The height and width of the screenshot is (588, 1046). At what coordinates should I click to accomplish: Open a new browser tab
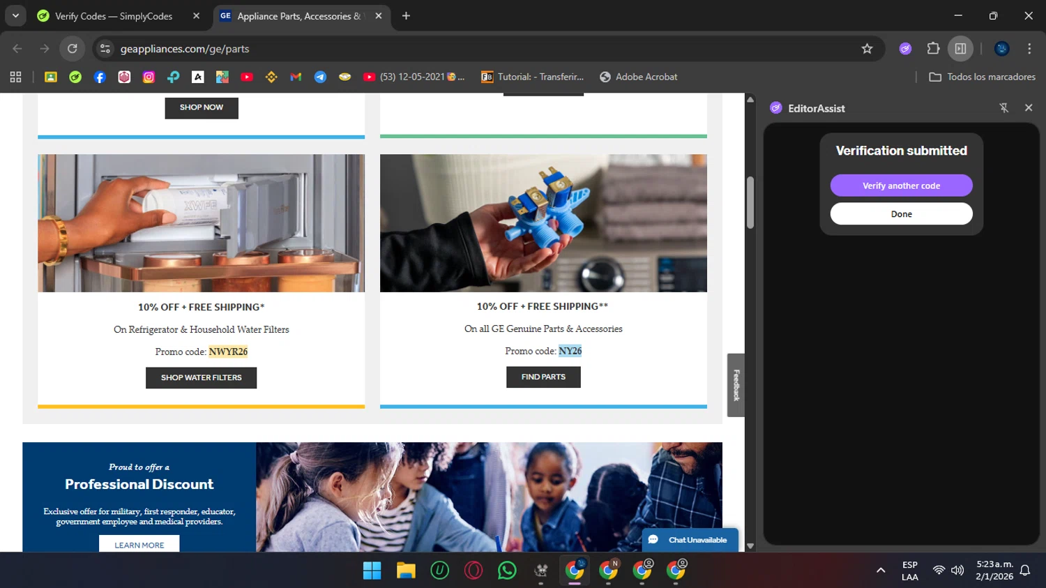pos(406,16)
